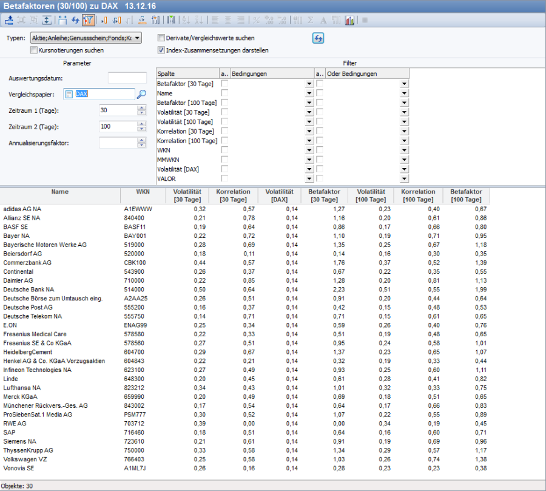Click the fit-height icon in toolbar
This screenshot has height=491, width=546.
tap(47, 20)
